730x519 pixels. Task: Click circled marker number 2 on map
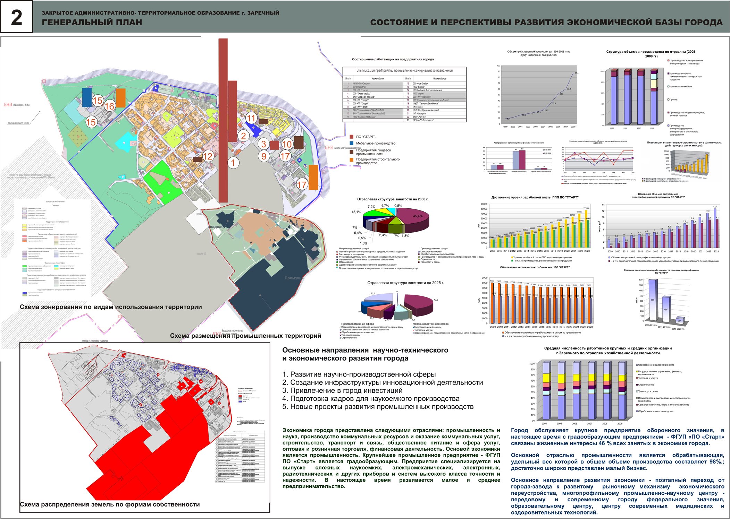[x=243, y=136]
